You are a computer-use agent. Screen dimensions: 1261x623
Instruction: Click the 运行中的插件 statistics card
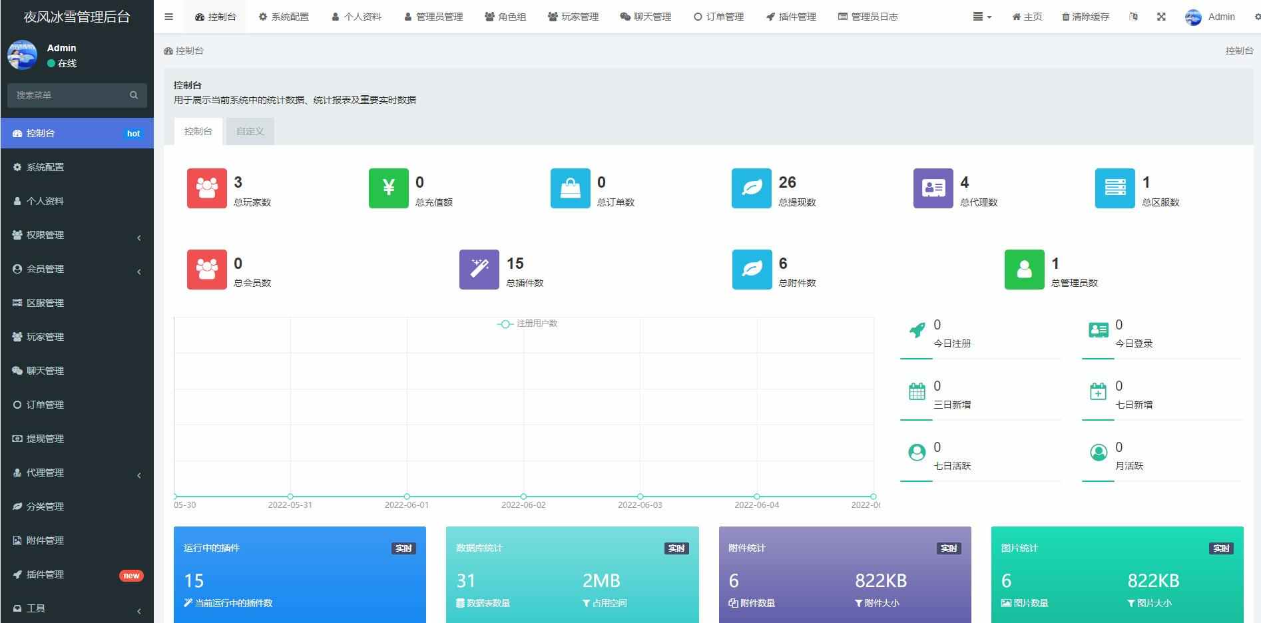point(300,575)
